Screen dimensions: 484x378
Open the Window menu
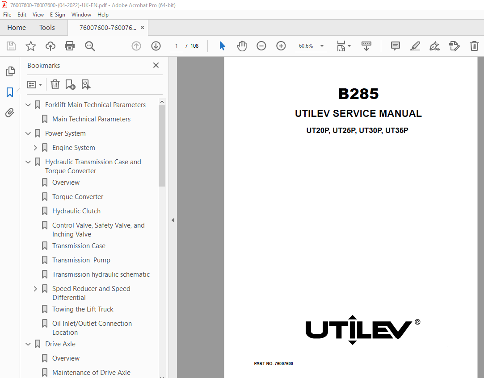(81, 14)
